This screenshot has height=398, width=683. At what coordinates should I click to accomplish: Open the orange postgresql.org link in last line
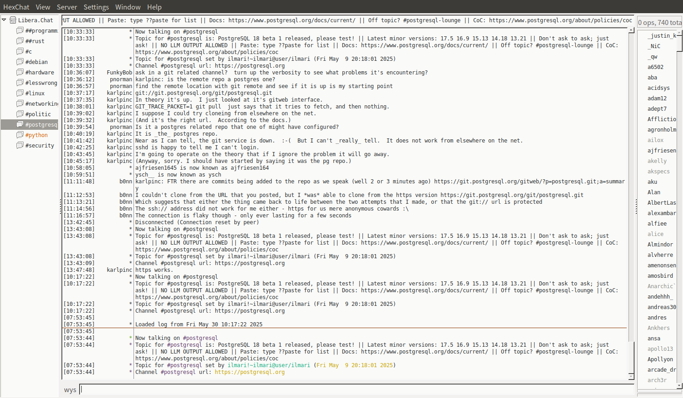pos(250,372)
